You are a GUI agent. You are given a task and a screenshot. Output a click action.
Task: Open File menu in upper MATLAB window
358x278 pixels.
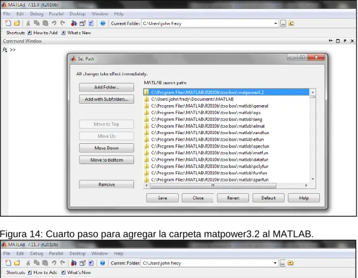pos(6,14)
